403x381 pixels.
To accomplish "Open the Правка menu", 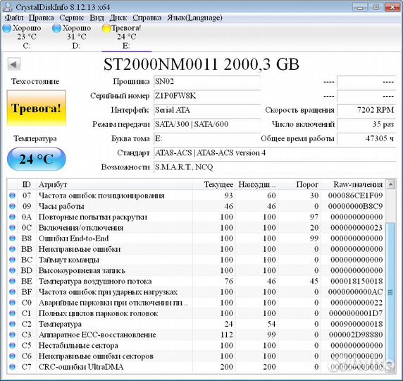I will (42, 18).
